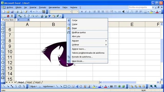
Task: Click the Rotate Left icon
Action: coord(25,16)
